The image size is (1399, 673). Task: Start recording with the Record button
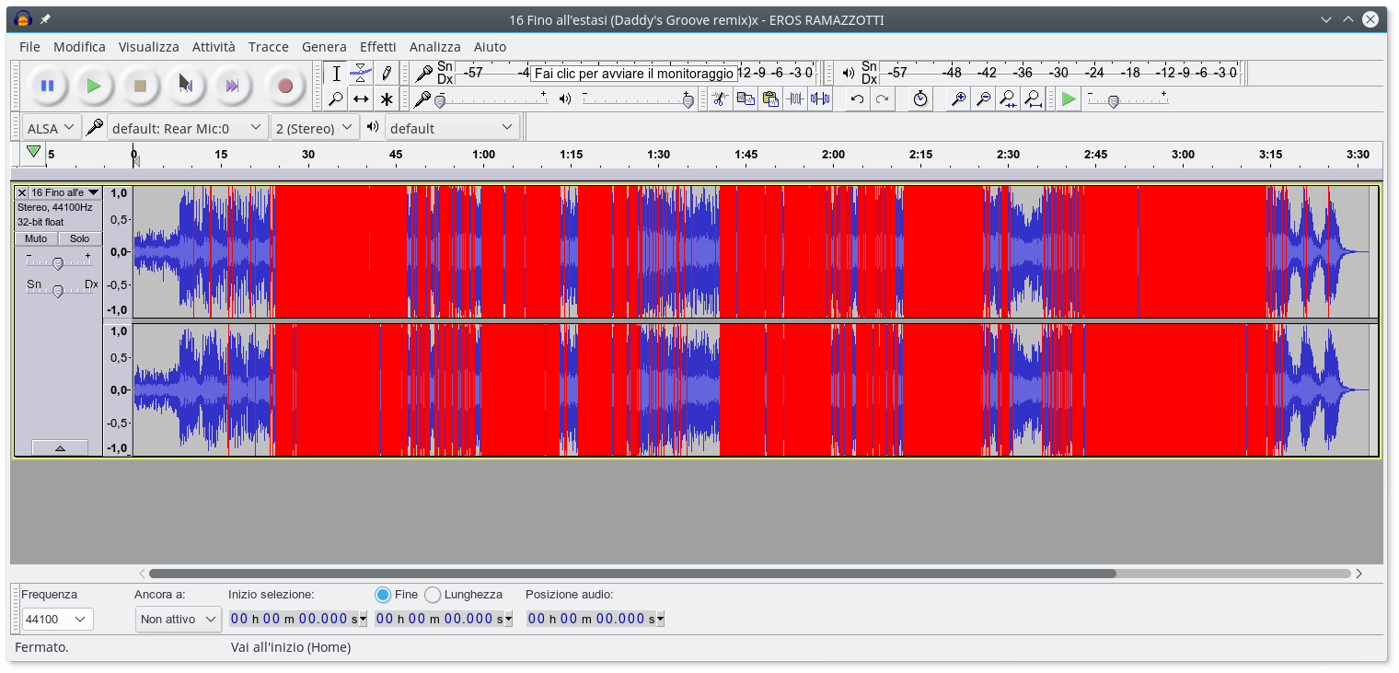coord(285,86)
